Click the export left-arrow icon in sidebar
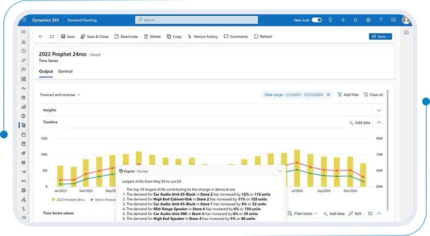 pyautogui.click(x=23, y=181)
